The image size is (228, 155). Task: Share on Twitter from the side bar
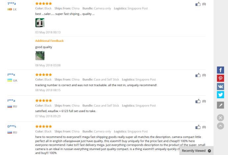point(220,95)
